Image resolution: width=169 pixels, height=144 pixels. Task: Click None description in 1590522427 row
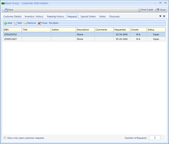[x=80, y=39]
